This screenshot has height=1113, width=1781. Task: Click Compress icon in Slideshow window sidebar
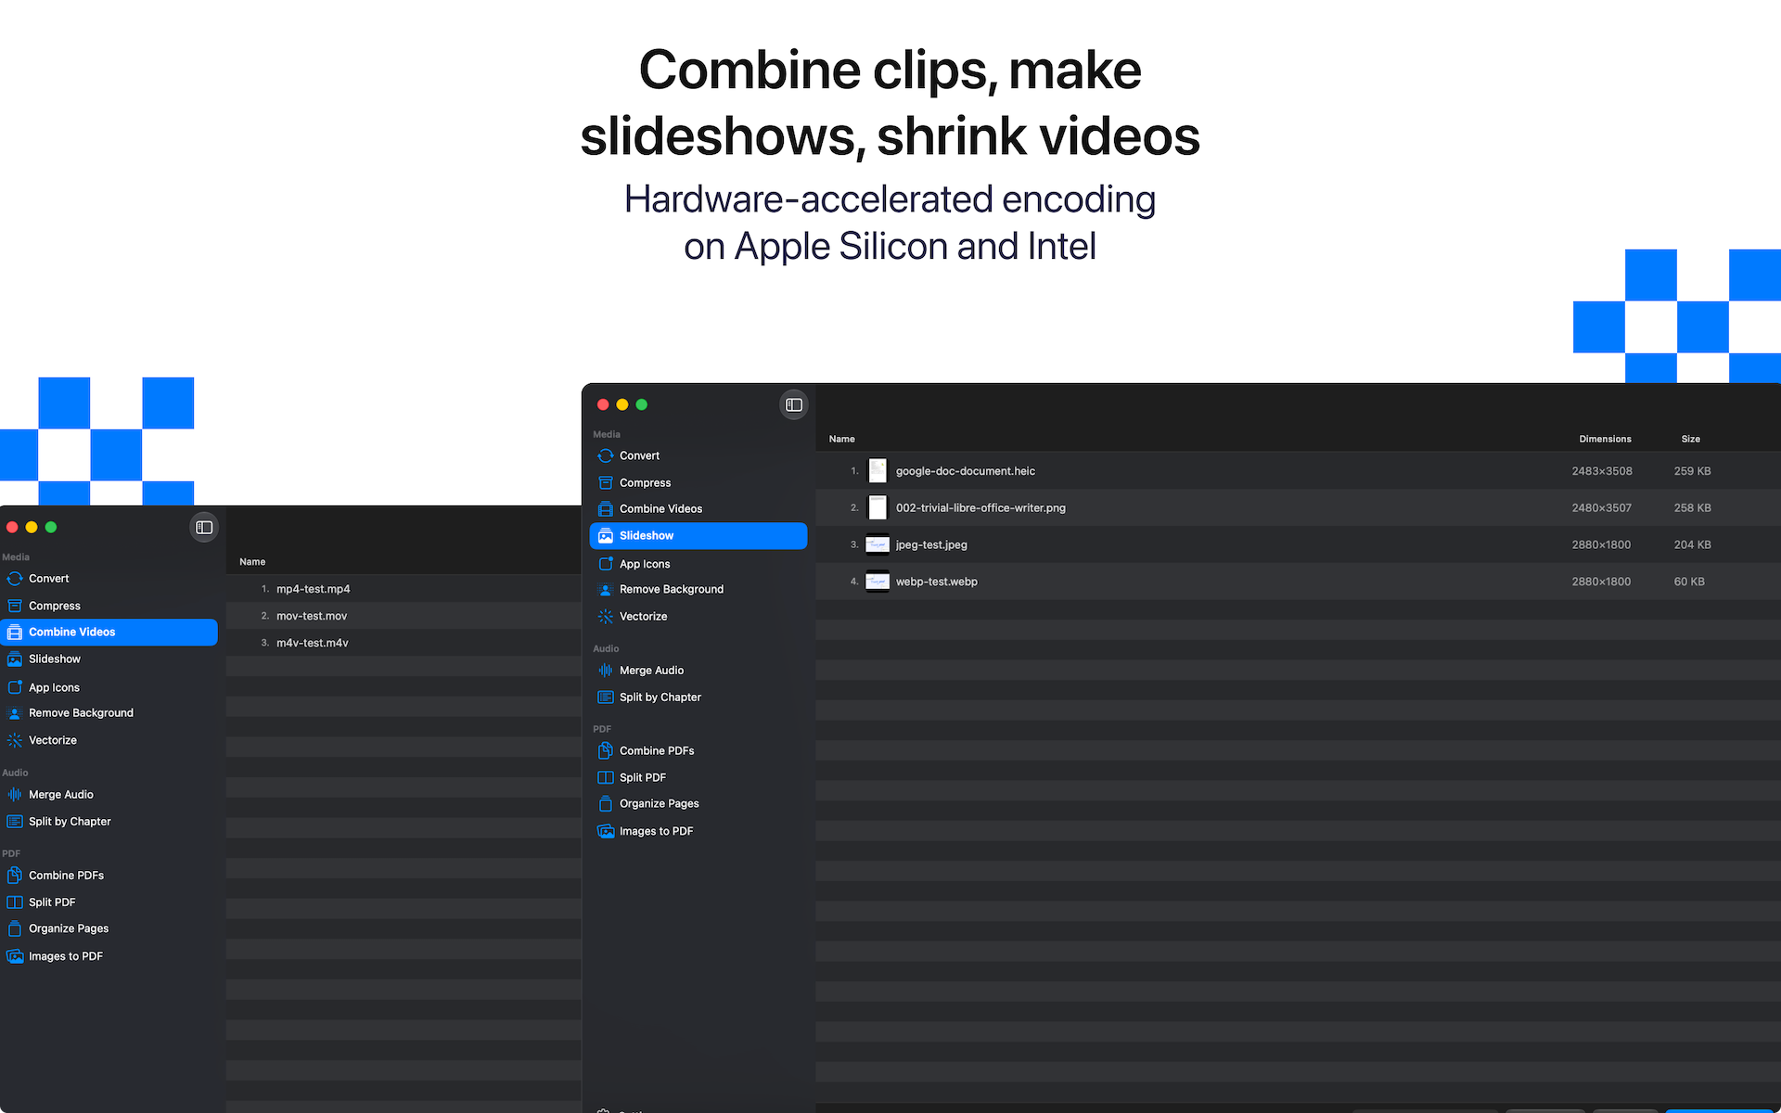click(x=606, y=482)
